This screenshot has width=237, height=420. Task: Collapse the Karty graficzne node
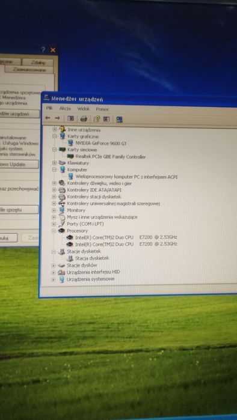(54, 136)
